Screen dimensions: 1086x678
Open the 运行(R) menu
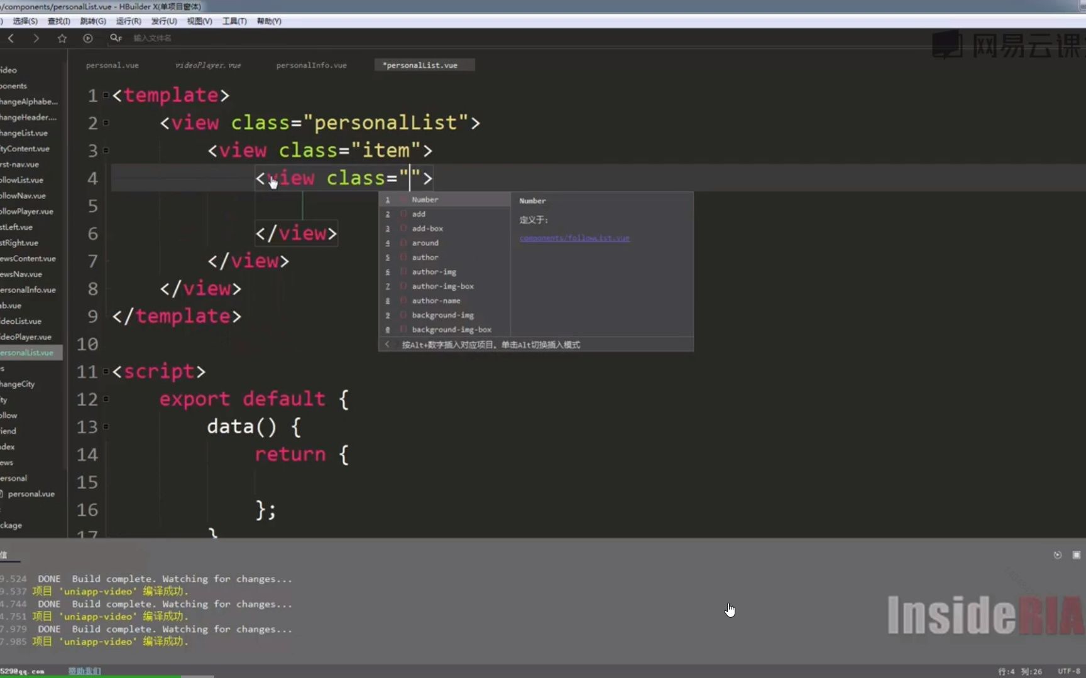(128, 21)
